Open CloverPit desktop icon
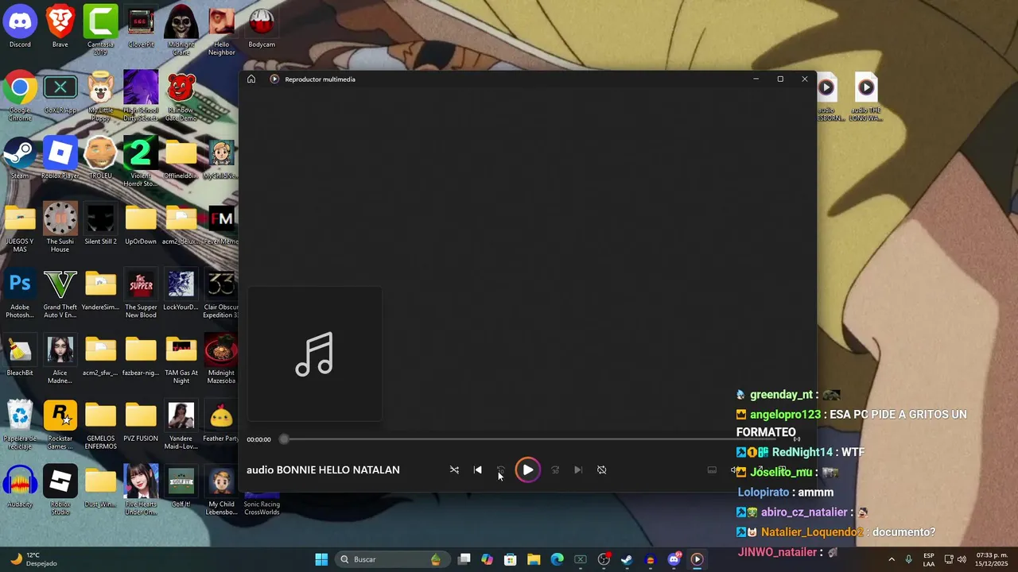 pos(141,27)
